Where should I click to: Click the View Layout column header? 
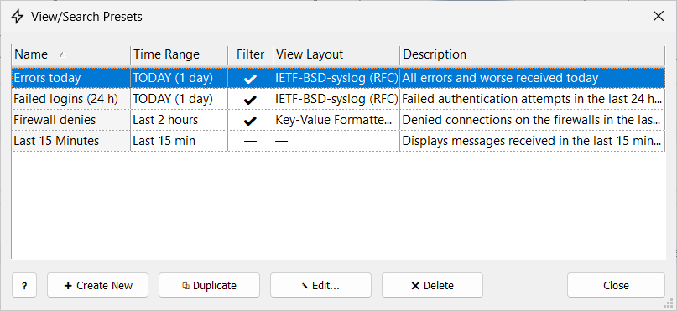click(336, 54)
